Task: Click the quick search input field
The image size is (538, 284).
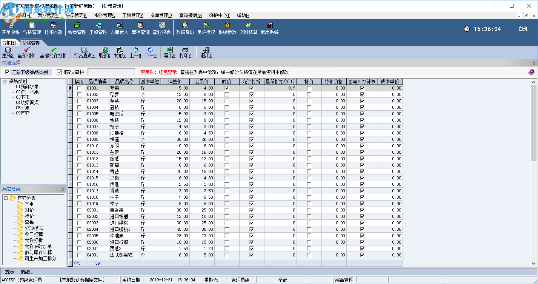Action: (x=111, y=72)
